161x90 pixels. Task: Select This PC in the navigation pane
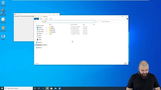click(x=41, y=45)
